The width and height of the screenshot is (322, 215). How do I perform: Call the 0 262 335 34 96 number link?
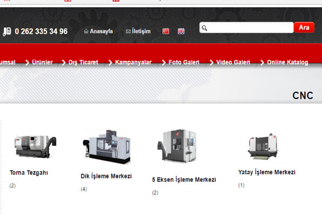pyautogui.click(x=41, y=32)
